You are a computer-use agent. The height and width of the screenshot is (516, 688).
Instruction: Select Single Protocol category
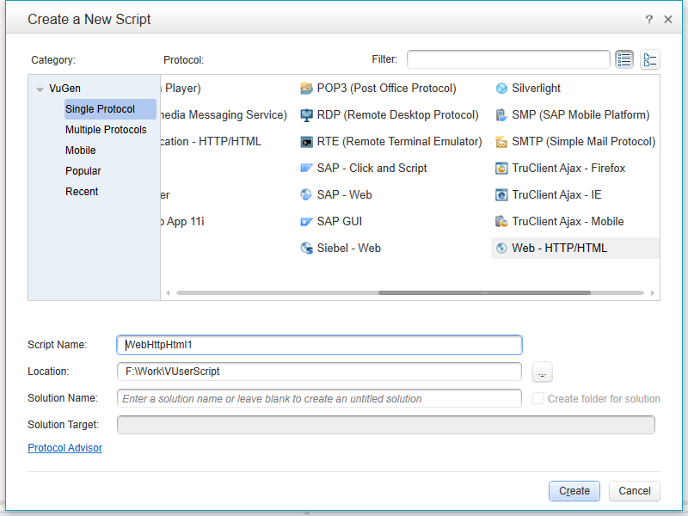111,109
